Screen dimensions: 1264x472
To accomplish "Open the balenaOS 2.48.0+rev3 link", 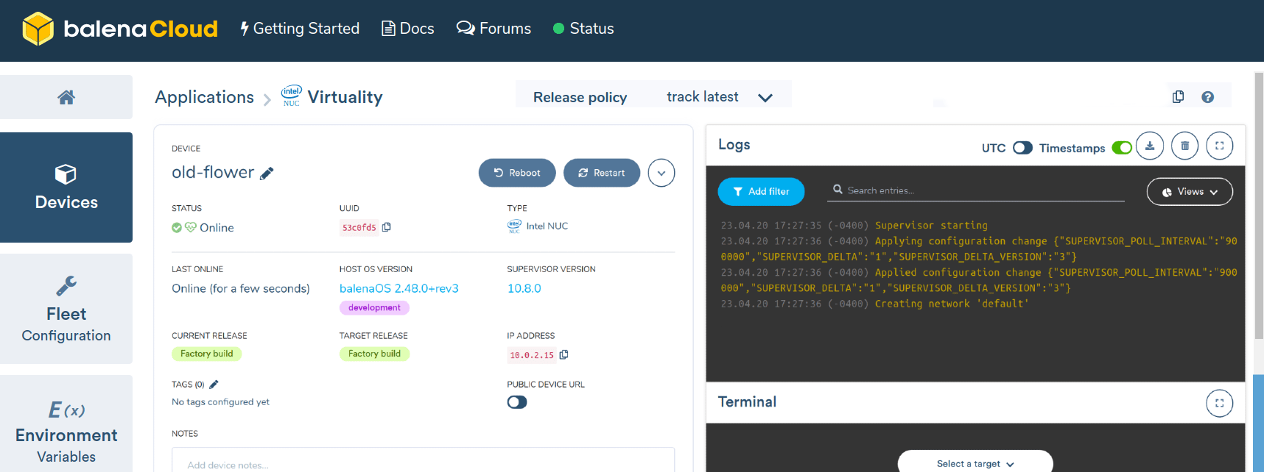I will point(398,288).
